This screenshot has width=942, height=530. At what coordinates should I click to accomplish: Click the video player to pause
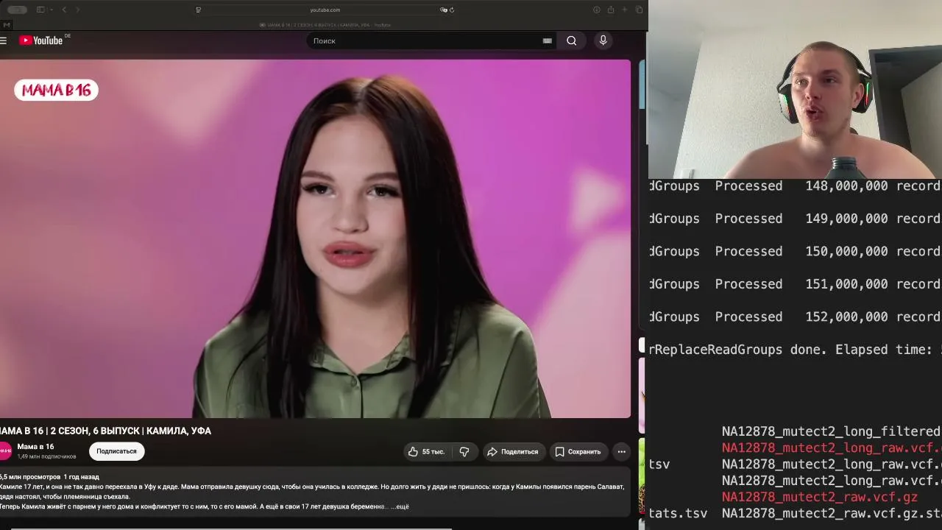315,239
